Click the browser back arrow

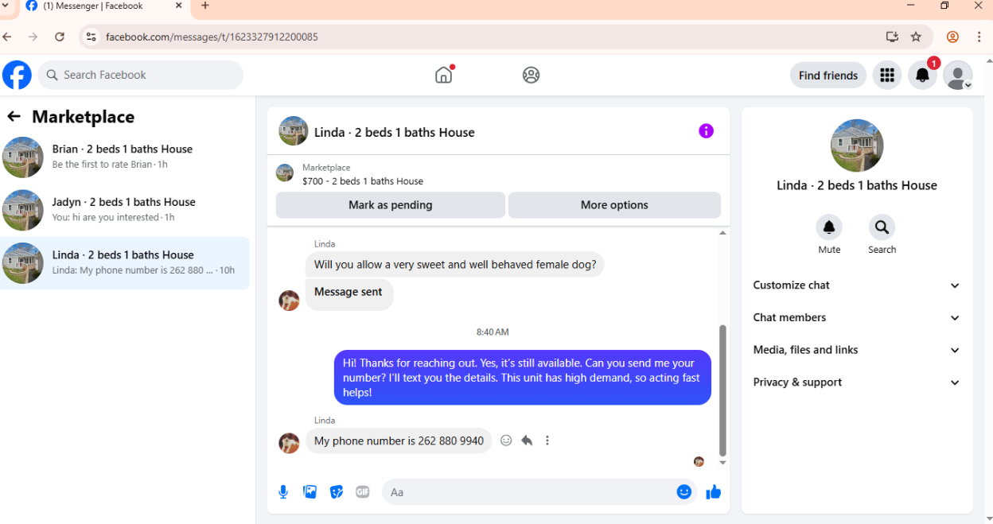click(x=7, y=37)
